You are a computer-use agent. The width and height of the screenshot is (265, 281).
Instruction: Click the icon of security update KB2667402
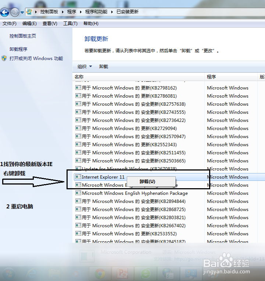click(x=78, y=225)
